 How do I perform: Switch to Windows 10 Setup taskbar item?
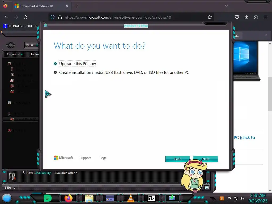[172, 198]
